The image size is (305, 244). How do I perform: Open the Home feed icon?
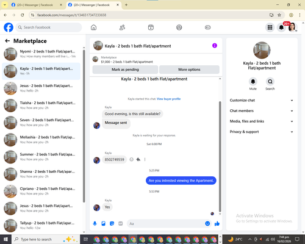(x=93, y=27)
